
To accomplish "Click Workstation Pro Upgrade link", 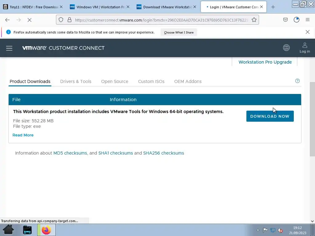I will [265, 62].
